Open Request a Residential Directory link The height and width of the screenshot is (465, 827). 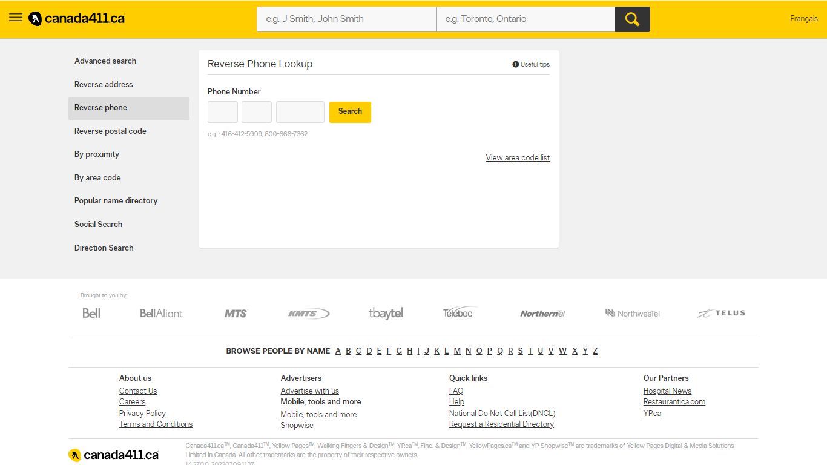501,424
